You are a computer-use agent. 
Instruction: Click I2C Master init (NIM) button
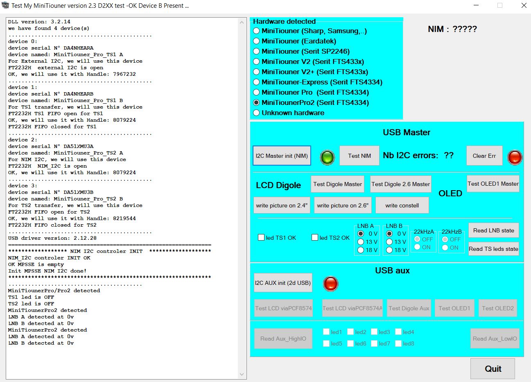coord(282,156)
